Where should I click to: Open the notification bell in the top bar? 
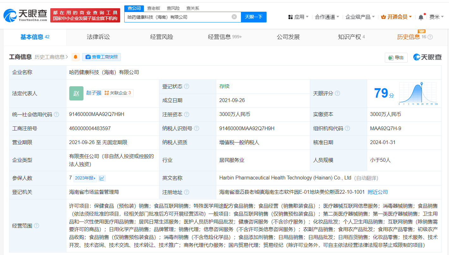[x=421, y=17]
